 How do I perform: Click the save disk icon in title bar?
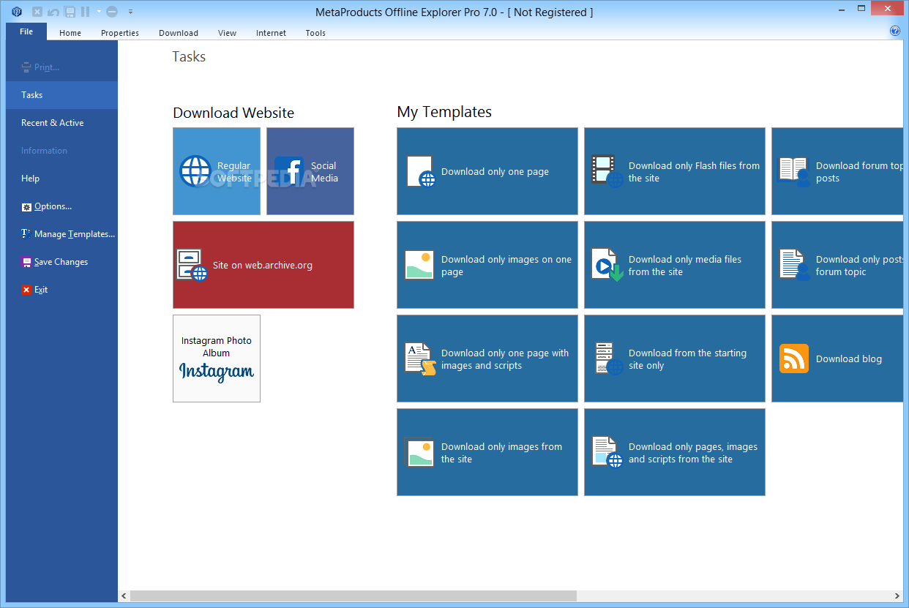point(70,12)
